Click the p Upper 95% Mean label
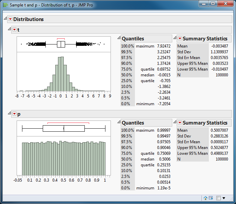This screenshot has height=204, width=236. click(193, 148)
